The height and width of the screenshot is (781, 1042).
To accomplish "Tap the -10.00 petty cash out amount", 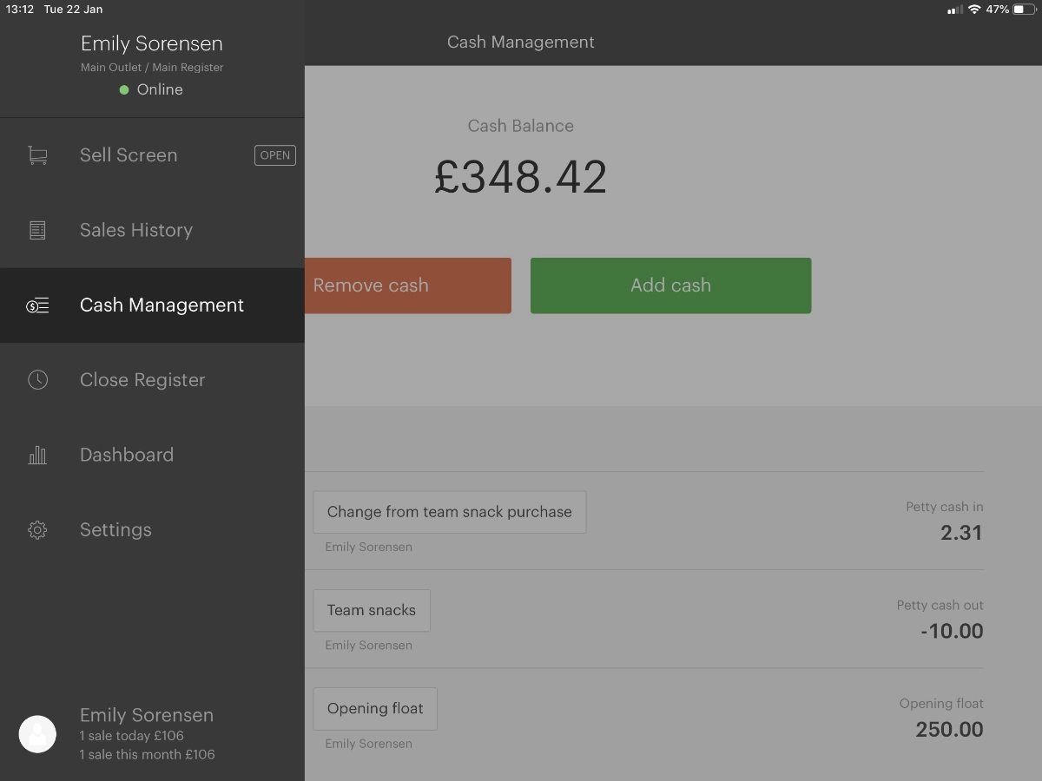I will coord(952,631).
